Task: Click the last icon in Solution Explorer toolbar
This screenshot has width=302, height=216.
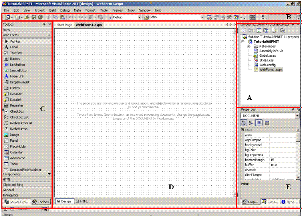Action: (282, 30)
